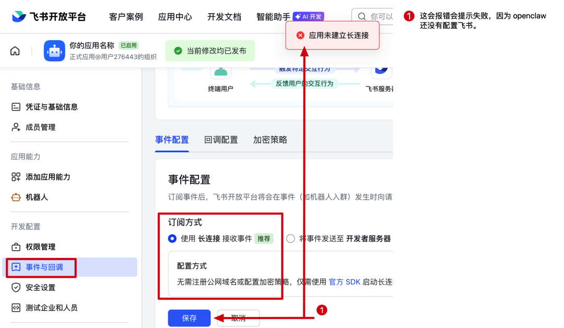Select 应用中心 from the navigation bar

[x=175, y=16]
